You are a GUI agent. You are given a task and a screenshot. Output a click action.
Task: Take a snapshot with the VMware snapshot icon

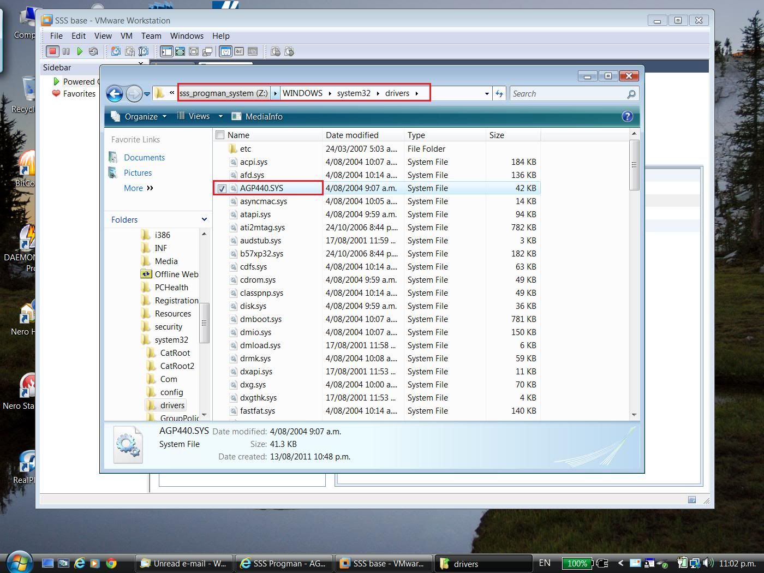click(116, 51)
